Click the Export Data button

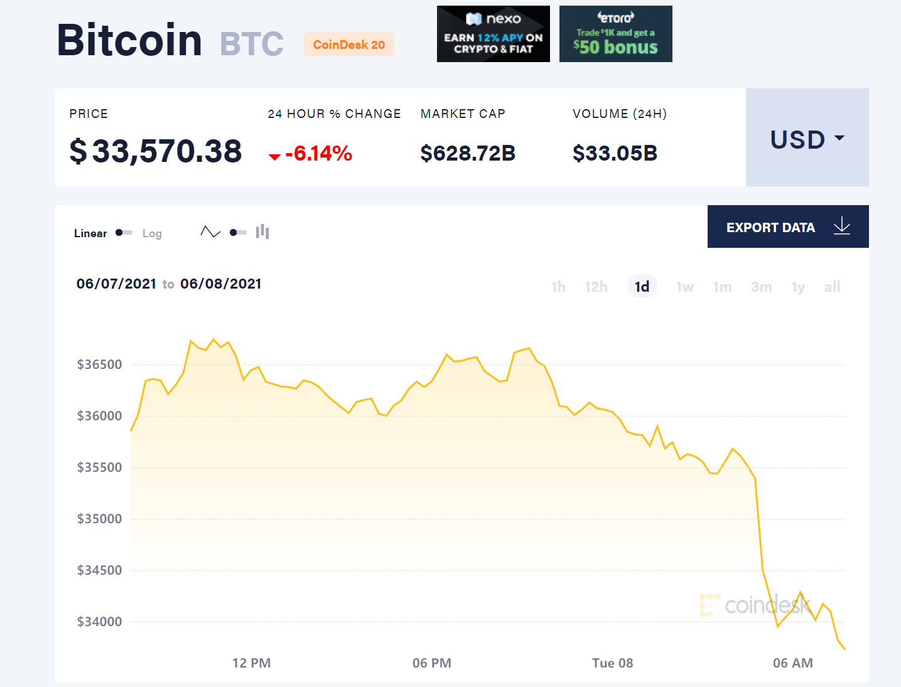787,226
